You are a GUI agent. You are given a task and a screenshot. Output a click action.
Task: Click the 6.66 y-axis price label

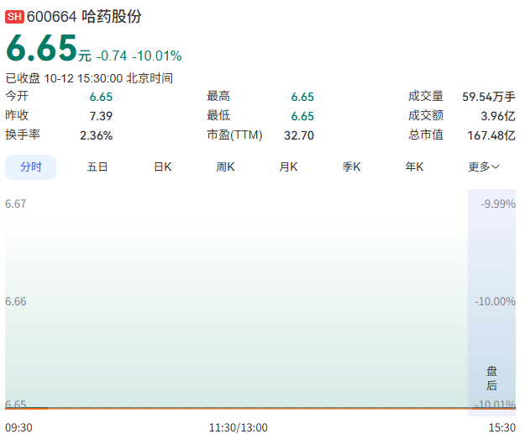click(x=15, y=301)
